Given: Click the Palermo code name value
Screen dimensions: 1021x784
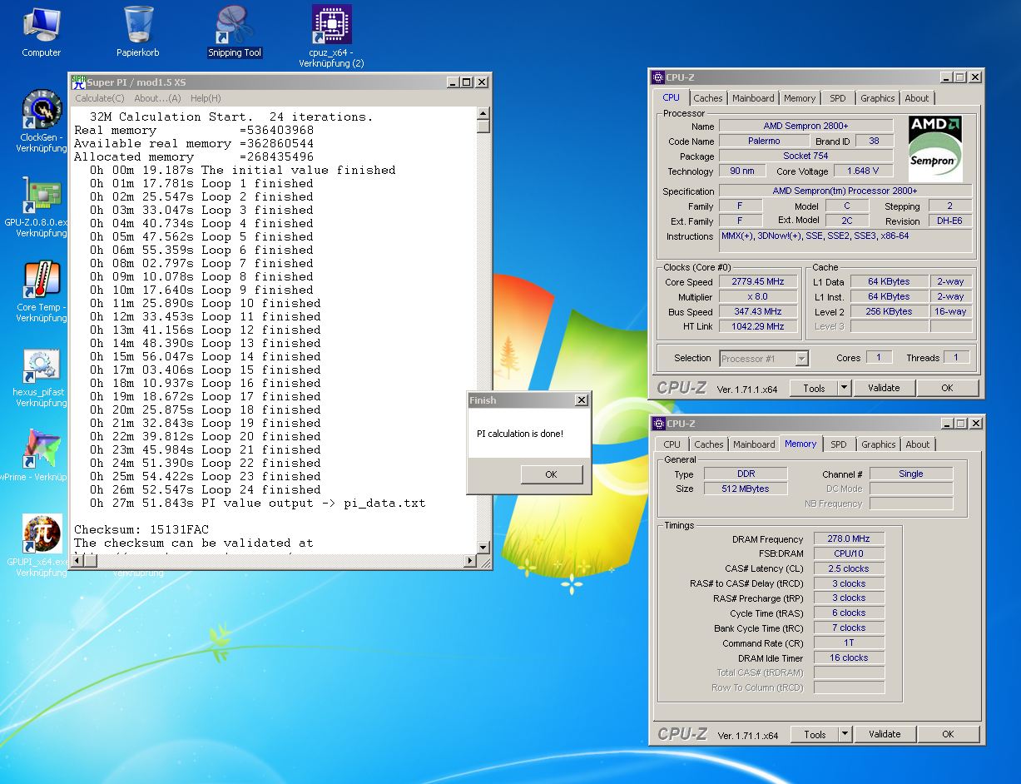Looking at the screenshot, I should [763, 141].
